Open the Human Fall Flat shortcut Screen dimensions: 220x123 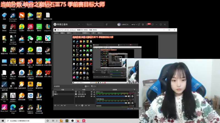[4, 98]
